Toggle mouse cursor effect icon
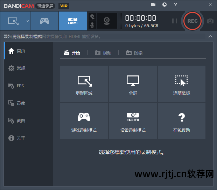The height and width of the screenshot is (190, 217). (x=92, y=17)
